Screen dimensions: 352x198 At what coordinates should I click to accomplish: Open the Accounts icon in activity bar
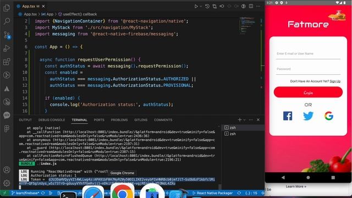[x=7, y=170]
